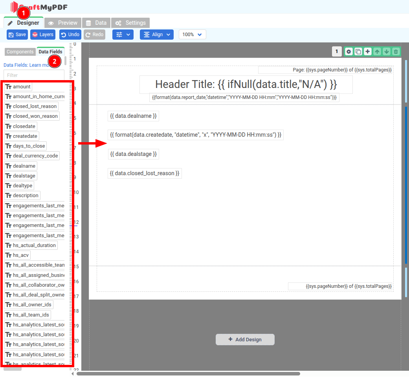Select deal_currency_code data field

click(32, 156)
